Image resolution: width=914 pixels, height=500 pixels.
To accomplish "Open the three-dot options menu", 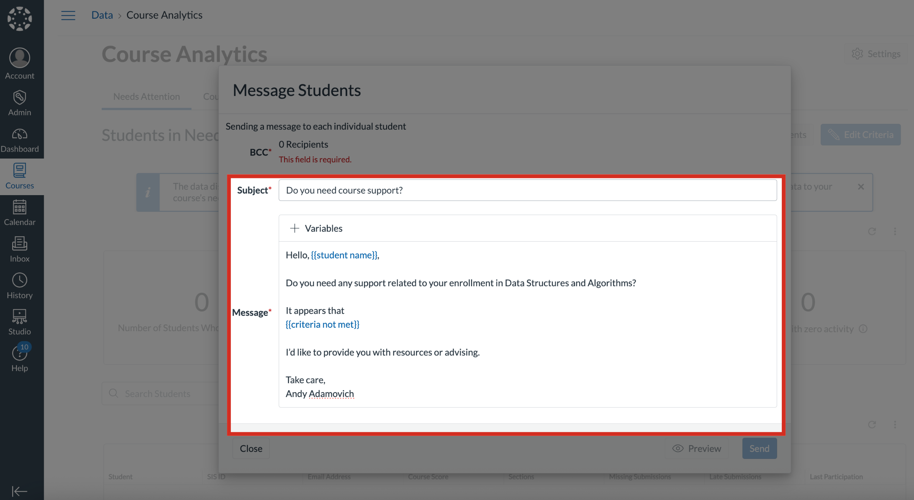I will 895,231.
